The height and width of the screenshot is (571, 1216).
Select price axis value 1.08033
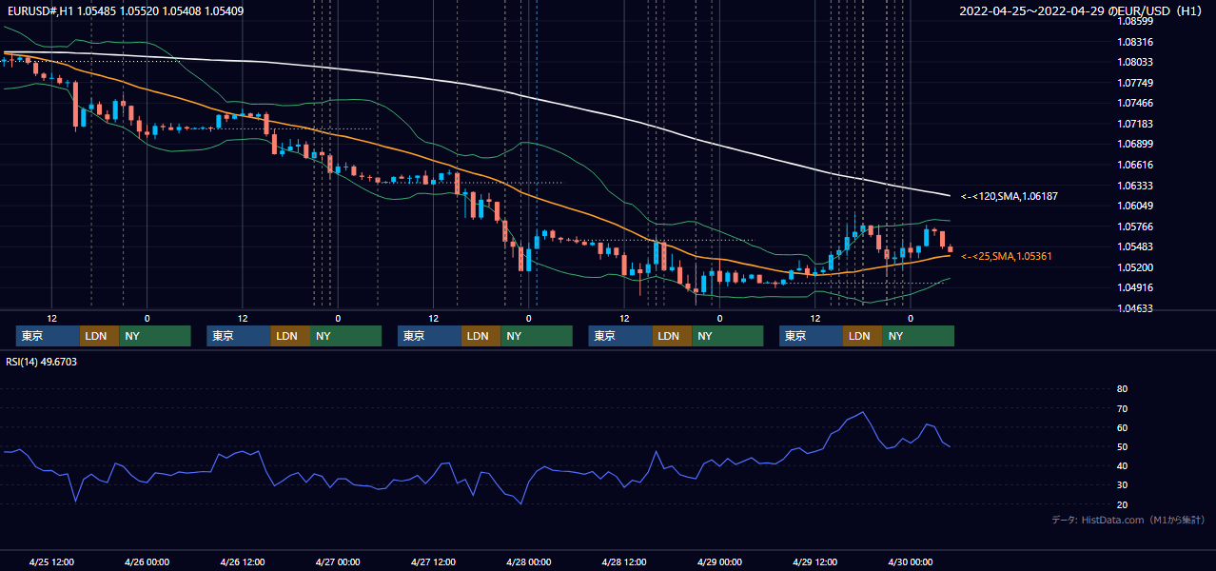click(x=1134, y=62)
